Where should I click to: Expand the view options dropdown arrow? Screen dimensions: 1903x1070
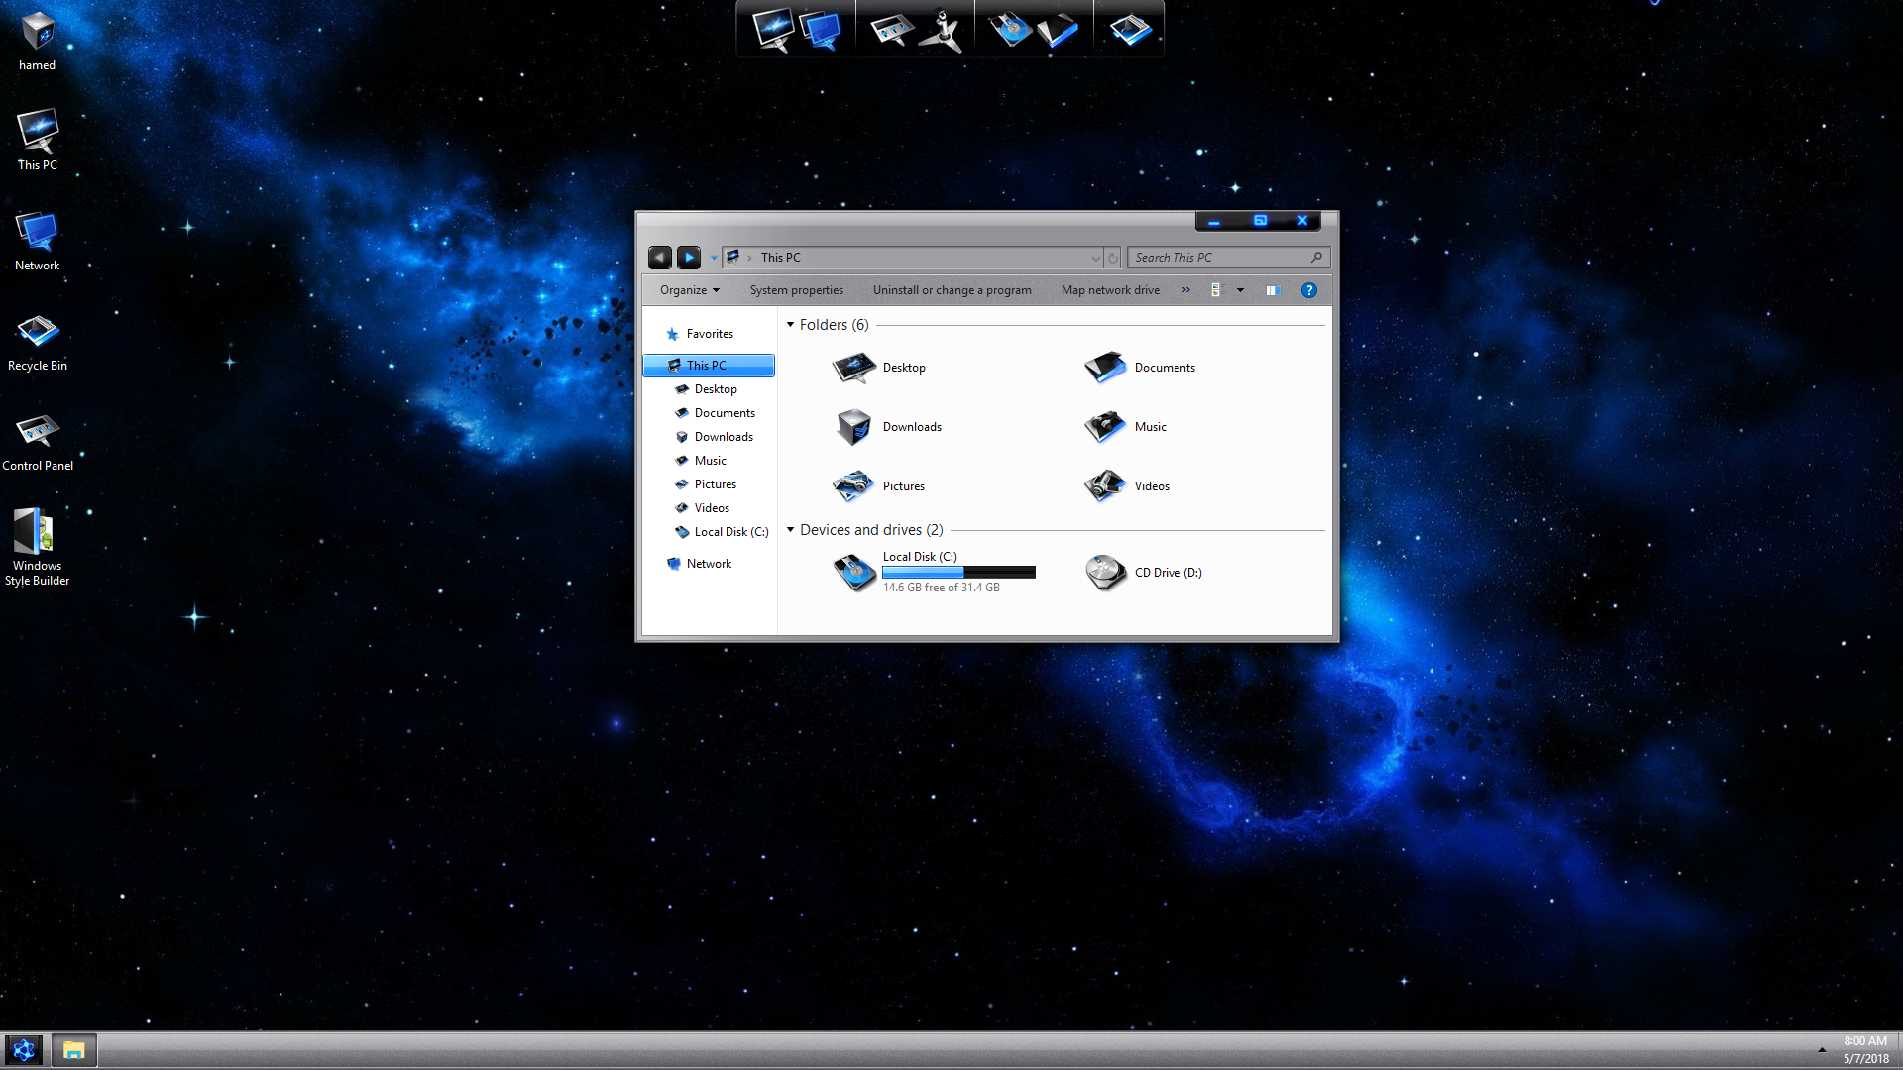pos(1240,290)
